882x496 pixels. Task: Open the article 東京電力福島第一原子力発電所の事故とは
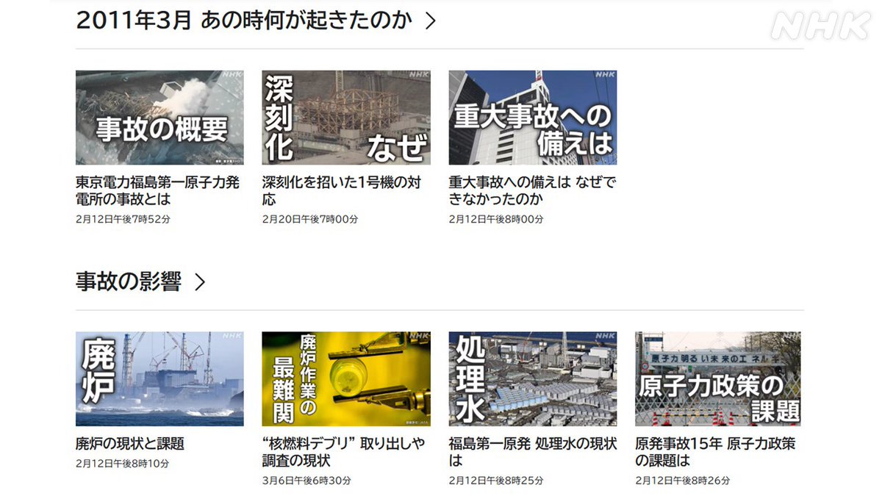(x=158, y=190)
